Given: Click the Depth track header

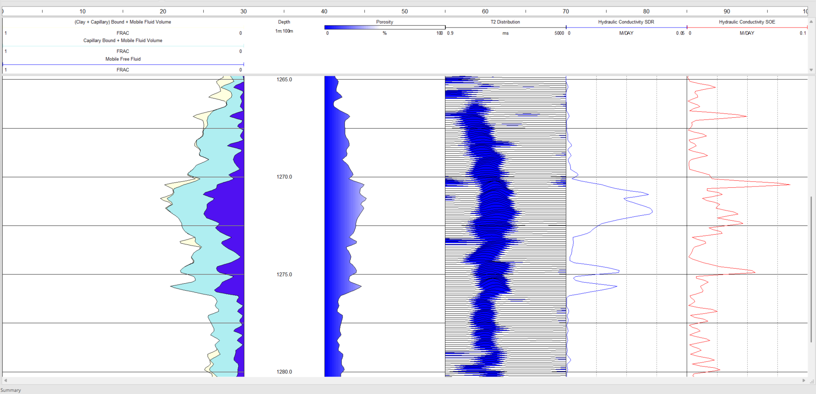Looking at the screenshot, I should [x=284, y=22].
